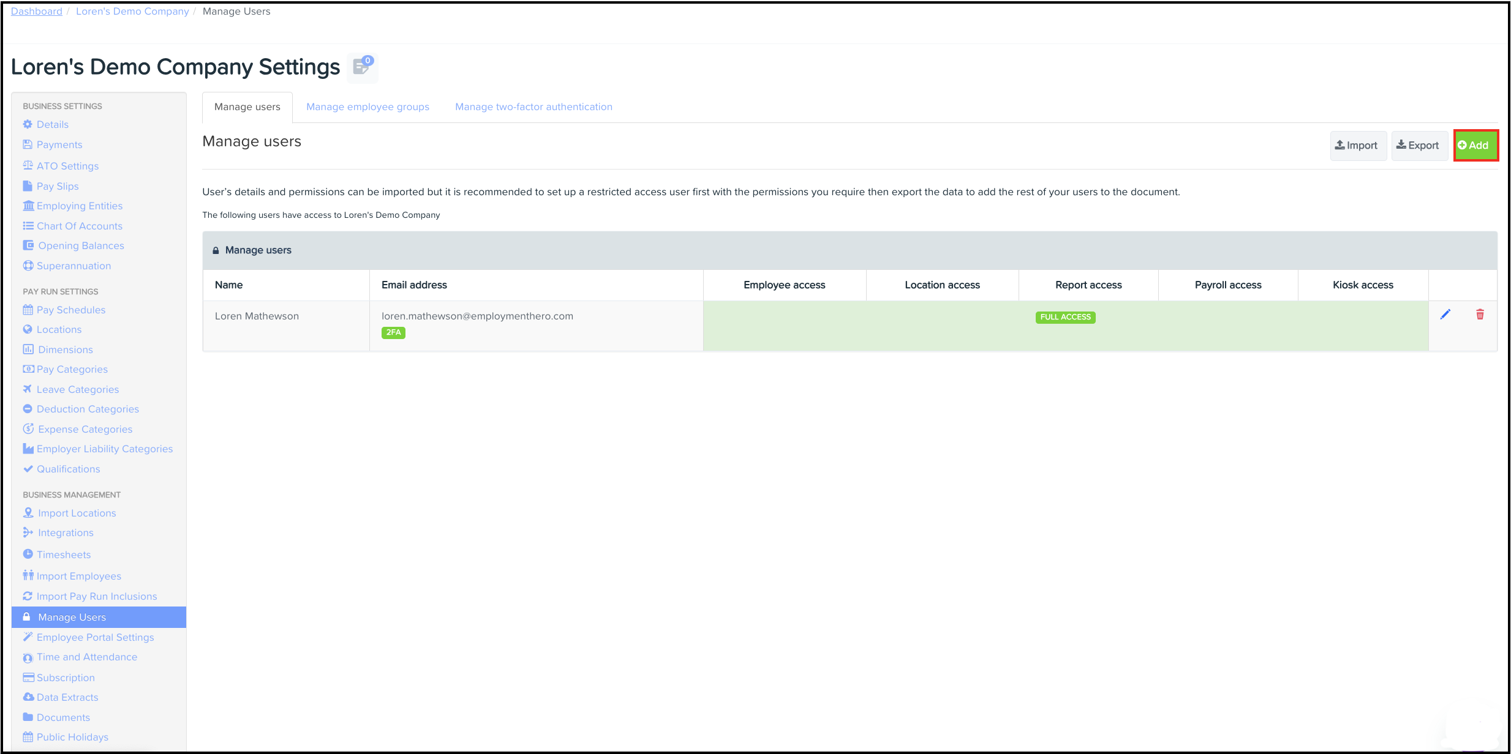
Task: Click the green Add user button
Action: [1475, 146]
